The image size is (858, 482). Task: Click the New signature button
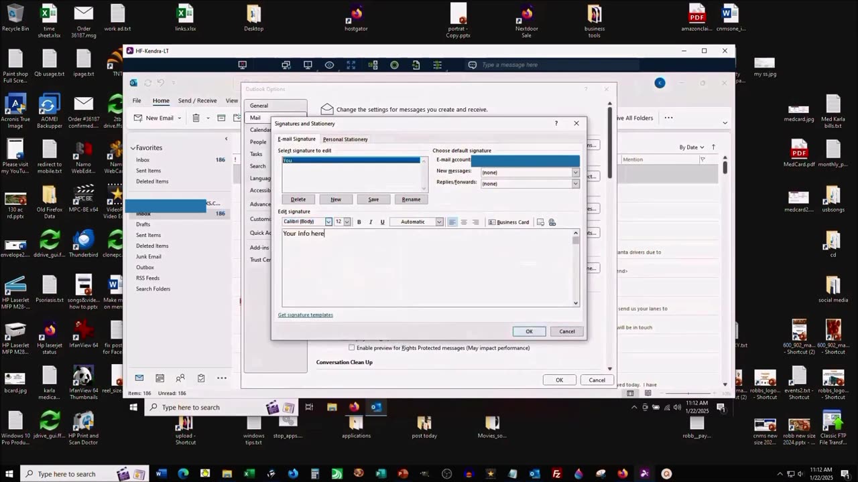pos(336,199)
